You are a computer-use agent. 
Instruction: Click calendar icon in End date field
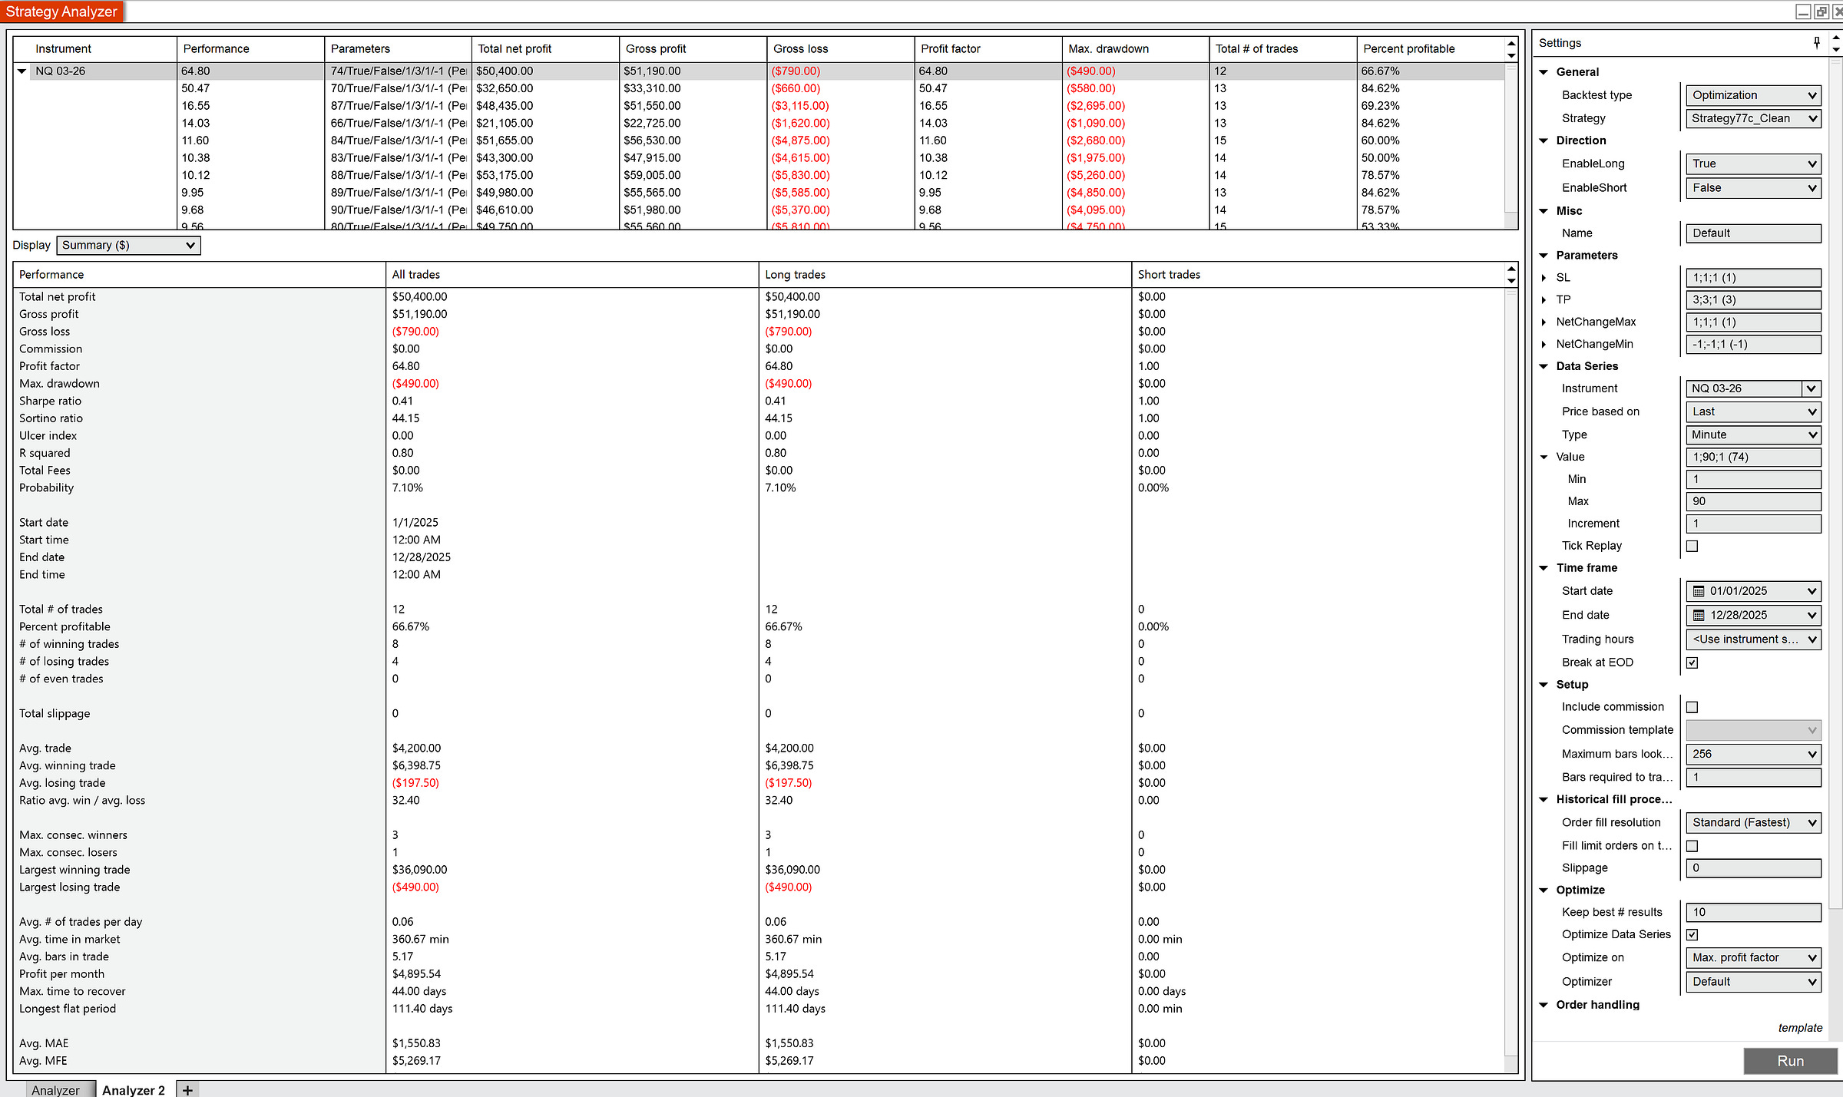(1699, 615)
